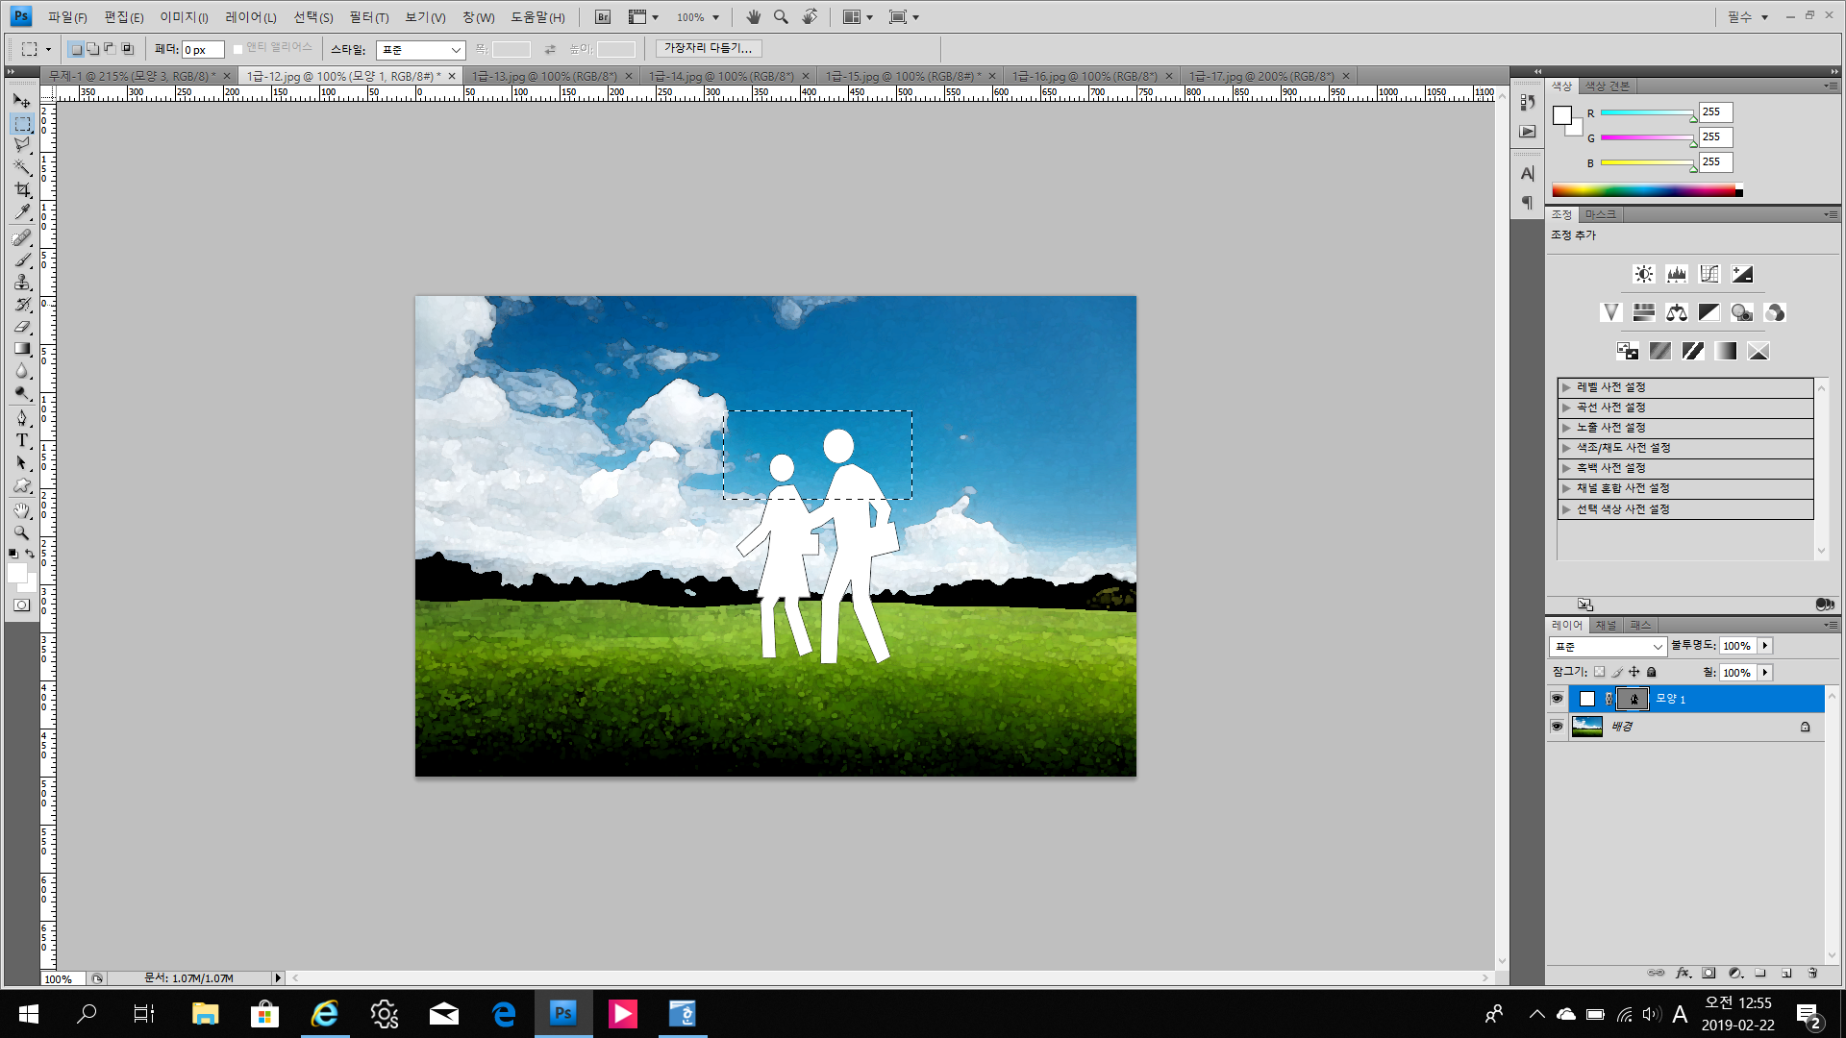1846x1038 pixels.
Task: Select the Horizontal Type tool
Action: (21, 440)
